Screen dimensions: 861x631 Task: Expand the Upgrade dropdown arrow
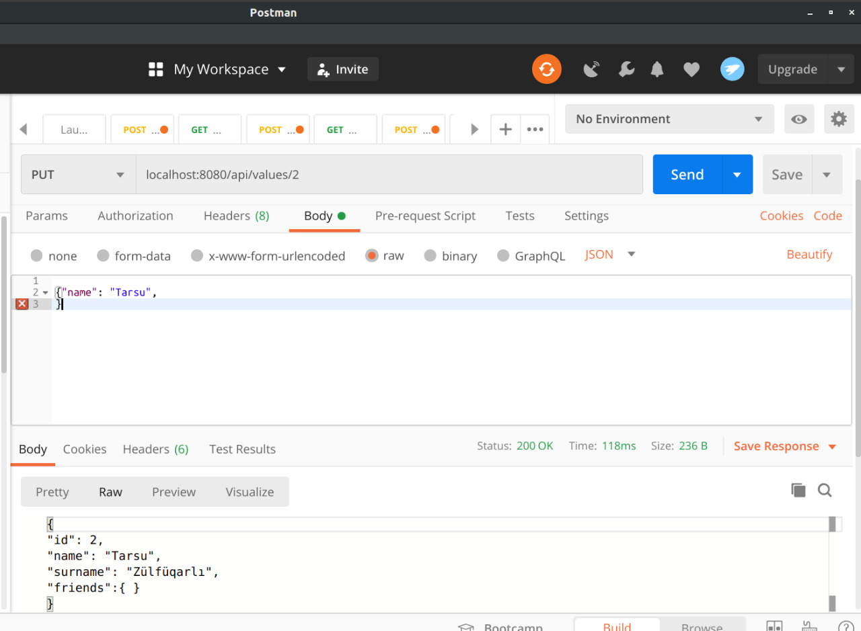pos(841,69)
